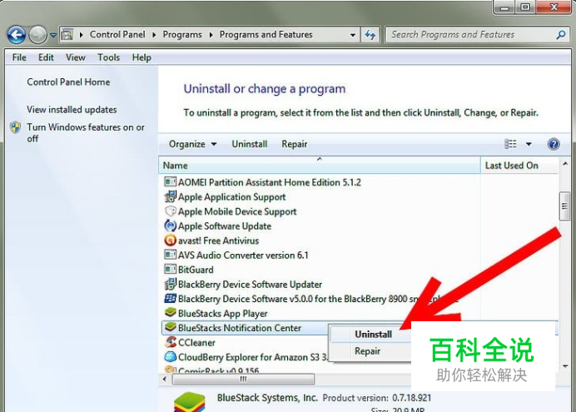This screenshot has height=412, width=576.
Task: Click the Back navigation arrow button
Action: click(16, 35)
